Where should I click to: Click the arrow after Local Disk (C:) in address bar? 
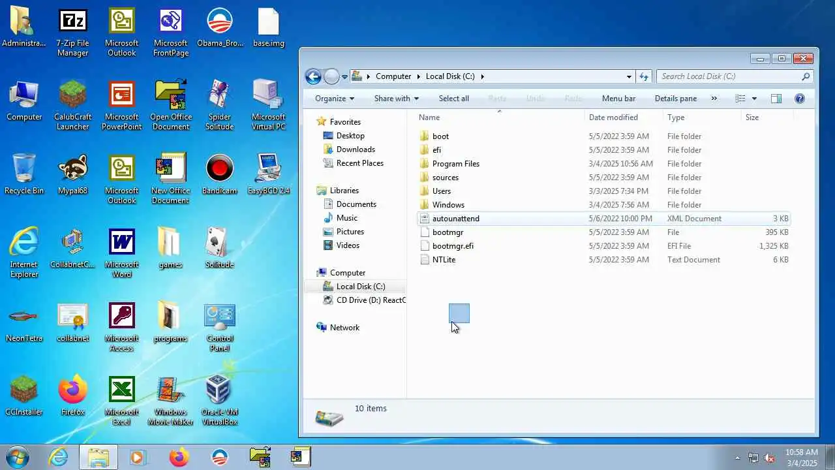[x=483, y=76]
